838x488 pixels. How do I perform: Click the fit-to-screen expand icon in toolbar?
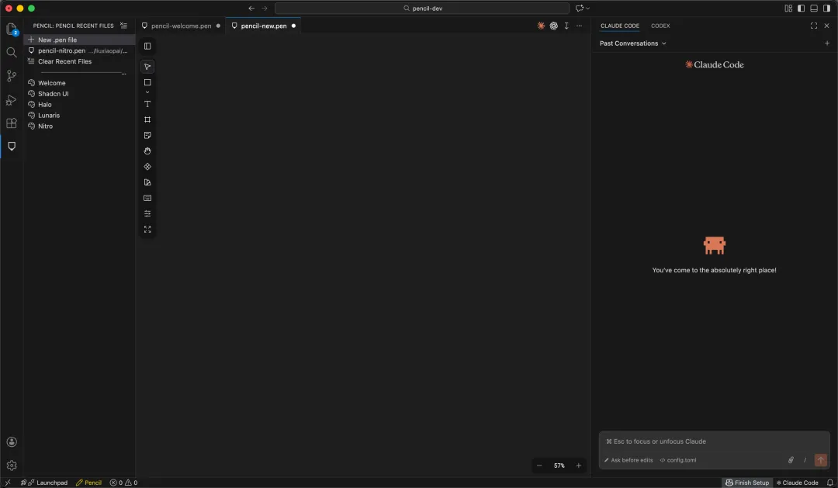coord(147,230)
